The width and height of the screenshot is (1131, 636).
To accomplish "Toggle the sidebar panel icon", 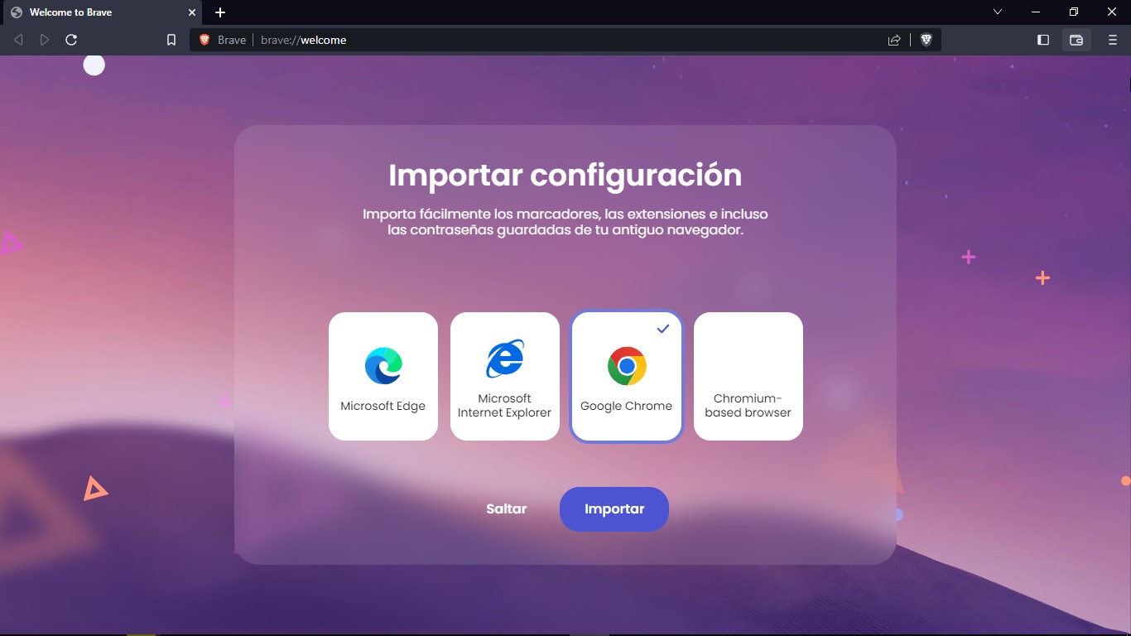I will [x=1043, y=40].
